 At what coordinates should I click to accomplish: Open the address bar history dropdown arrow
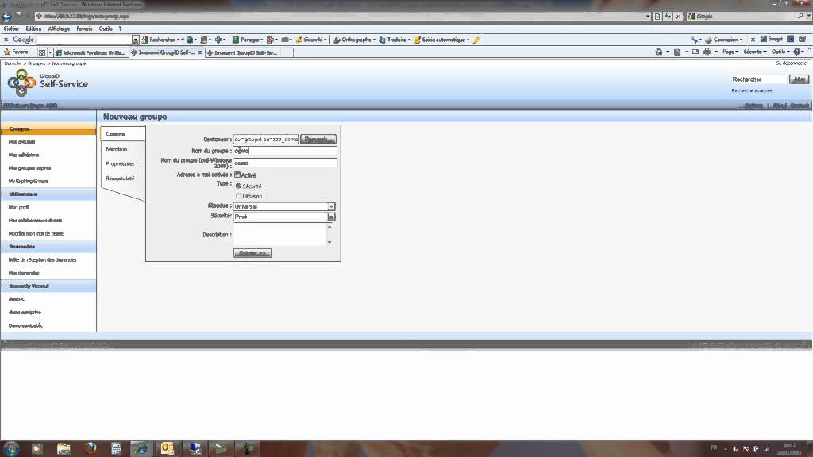(x=648, y=16)
